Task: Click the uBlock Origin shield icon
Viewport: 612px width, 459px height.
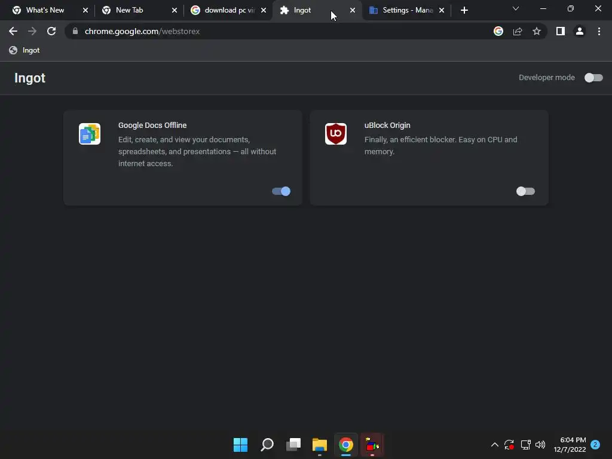Action: click(x=336, y=134)
